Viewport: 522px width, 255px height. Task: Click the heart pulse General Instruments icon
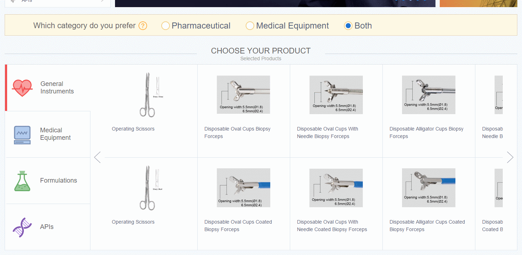pos(22,88)
